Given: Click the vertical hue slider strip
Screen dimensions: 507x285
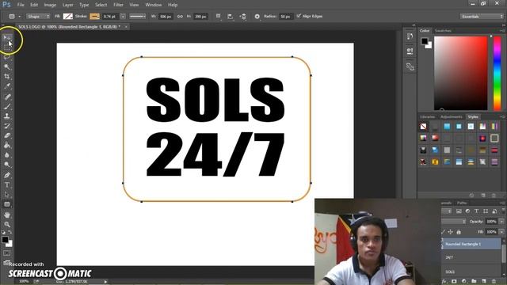Looking at the screenshot, I should pyautogui.click(x=497, y=74).
